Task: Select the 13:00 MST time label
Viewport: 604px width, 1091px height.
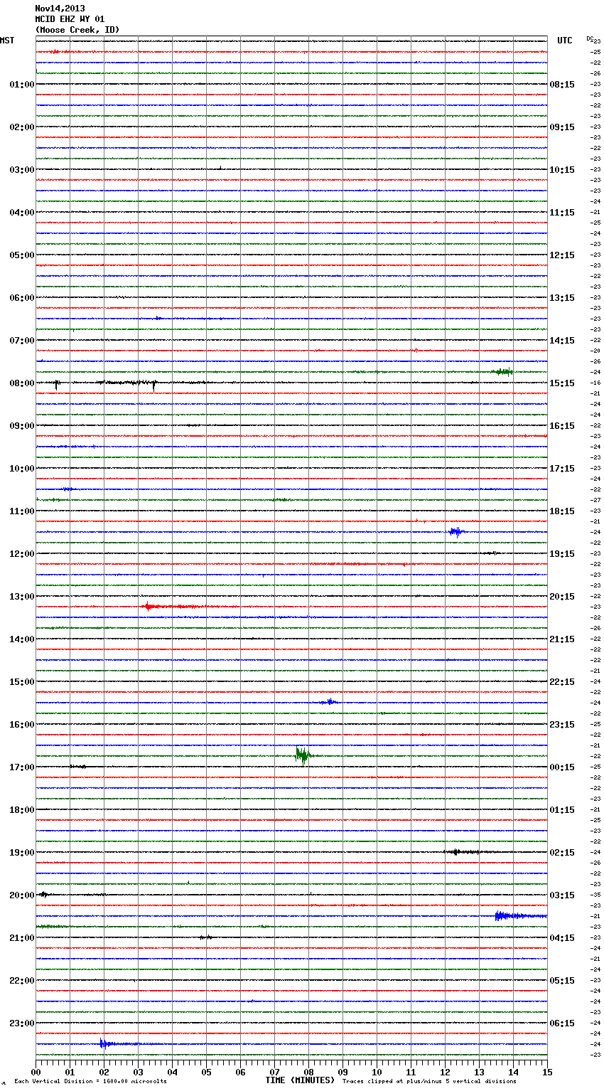Action: 21,597
